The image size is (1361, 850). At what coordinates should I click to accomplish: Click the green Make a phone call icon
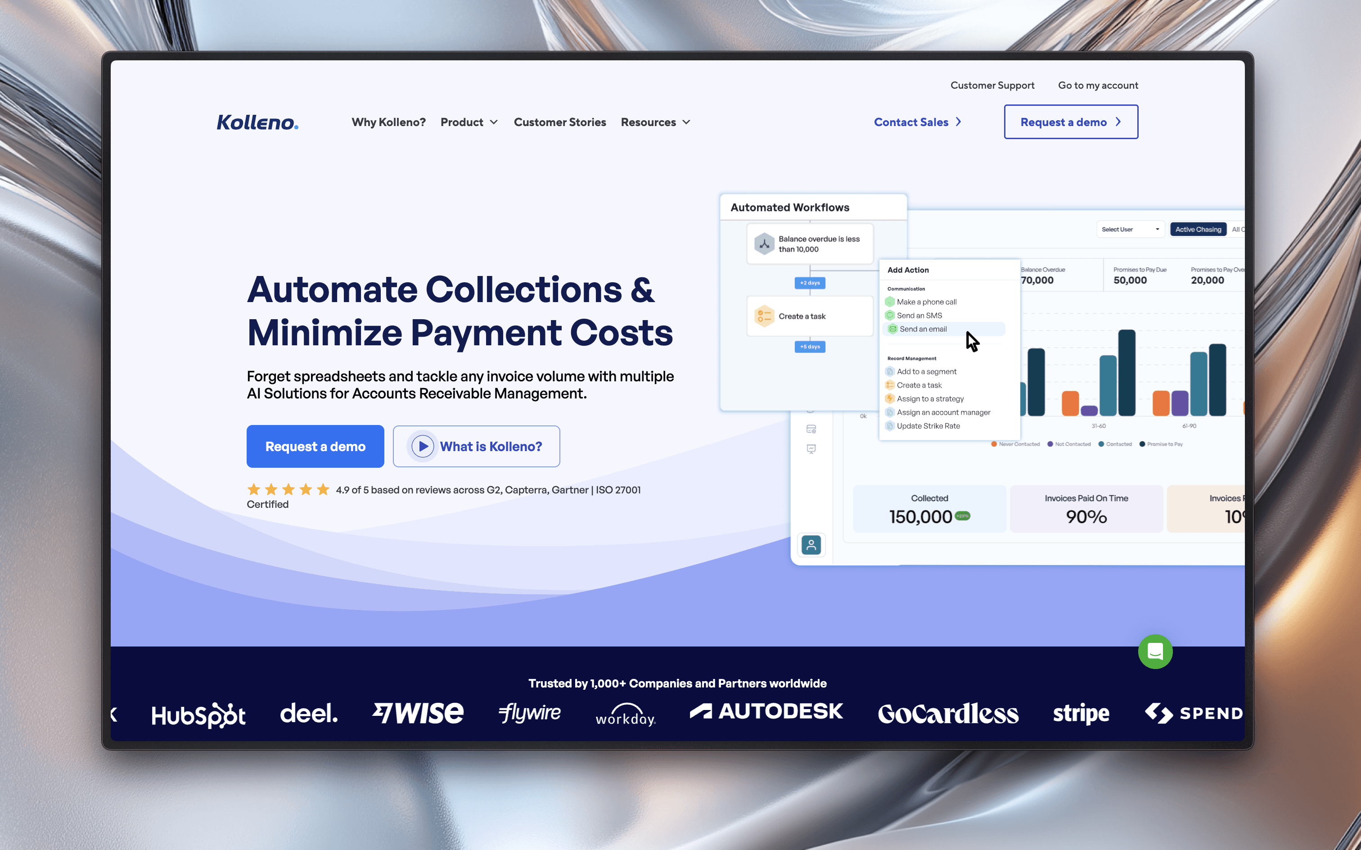[x=889, y=302]
